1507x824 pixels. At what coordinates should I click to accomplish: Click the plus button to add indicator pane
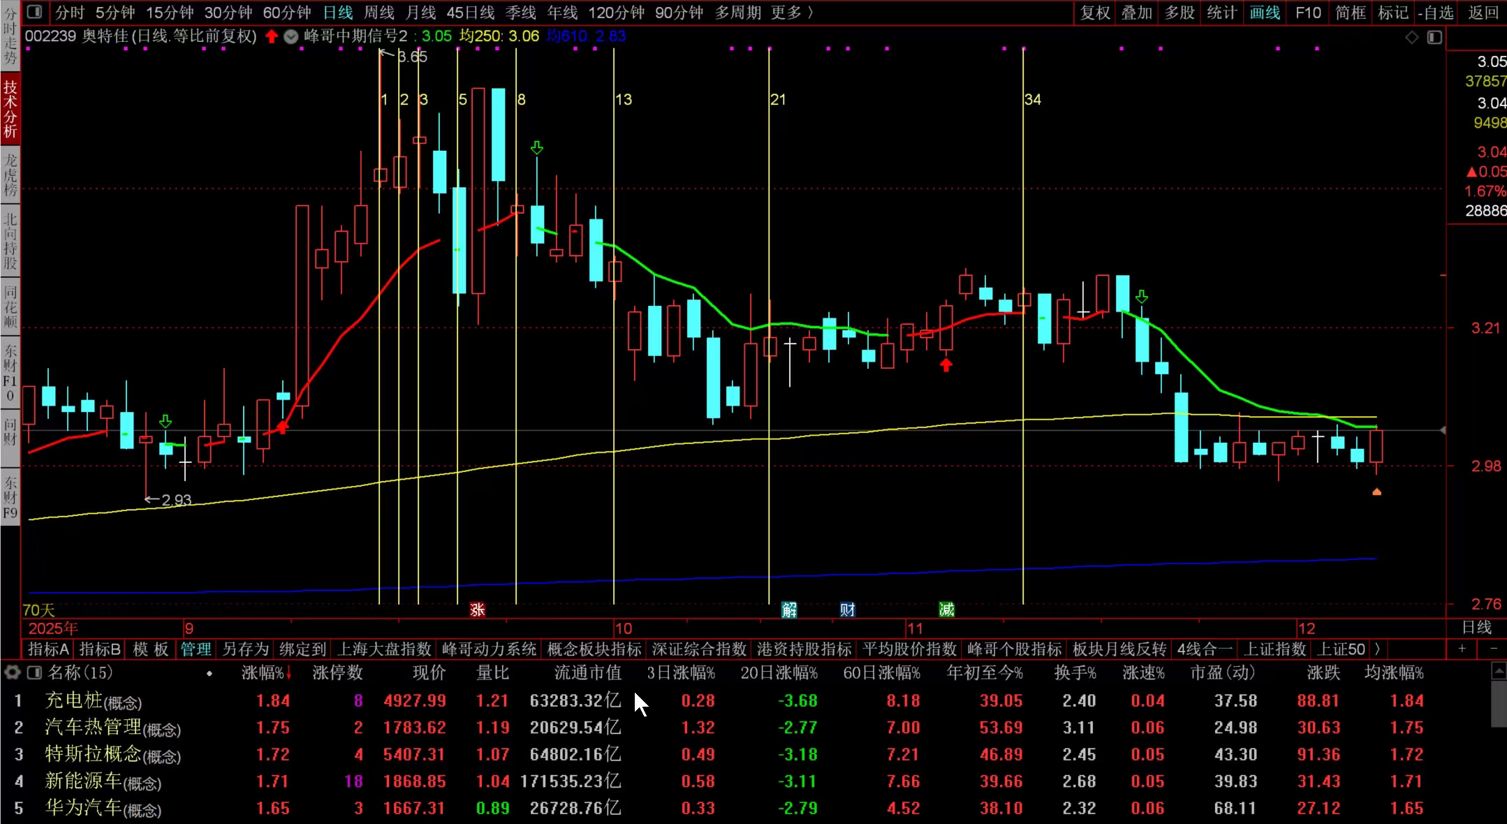1462,649
